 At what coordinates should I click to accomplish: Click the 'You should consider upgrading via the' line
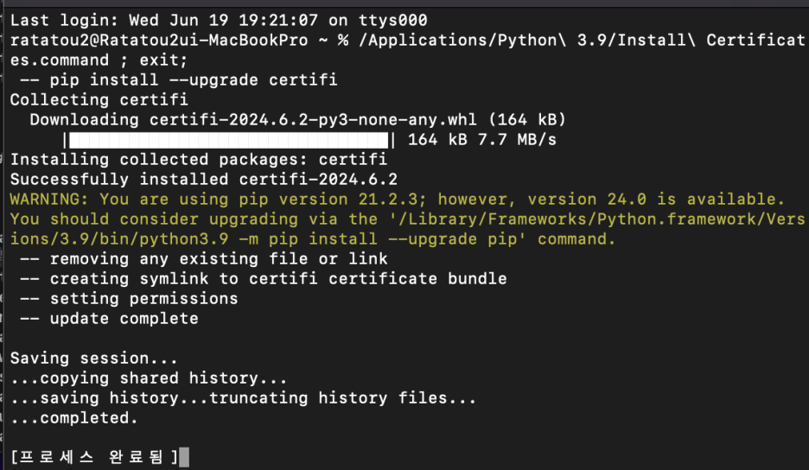pyautogui.click(x=408, y=219)
